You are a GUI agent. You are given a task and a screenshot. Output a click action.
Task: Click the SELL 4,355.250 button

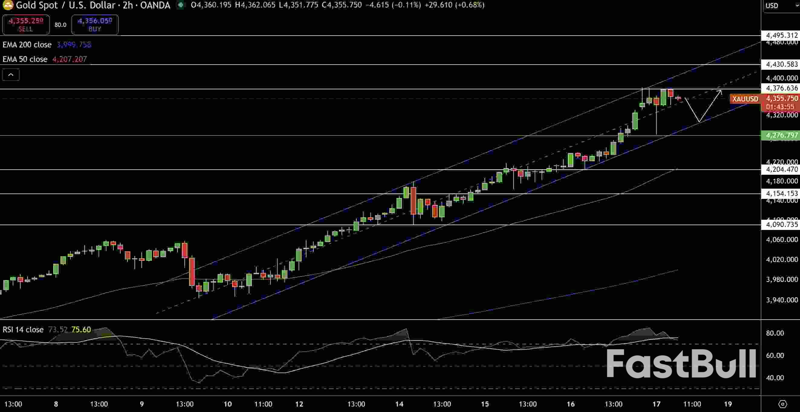click(26, 24)
